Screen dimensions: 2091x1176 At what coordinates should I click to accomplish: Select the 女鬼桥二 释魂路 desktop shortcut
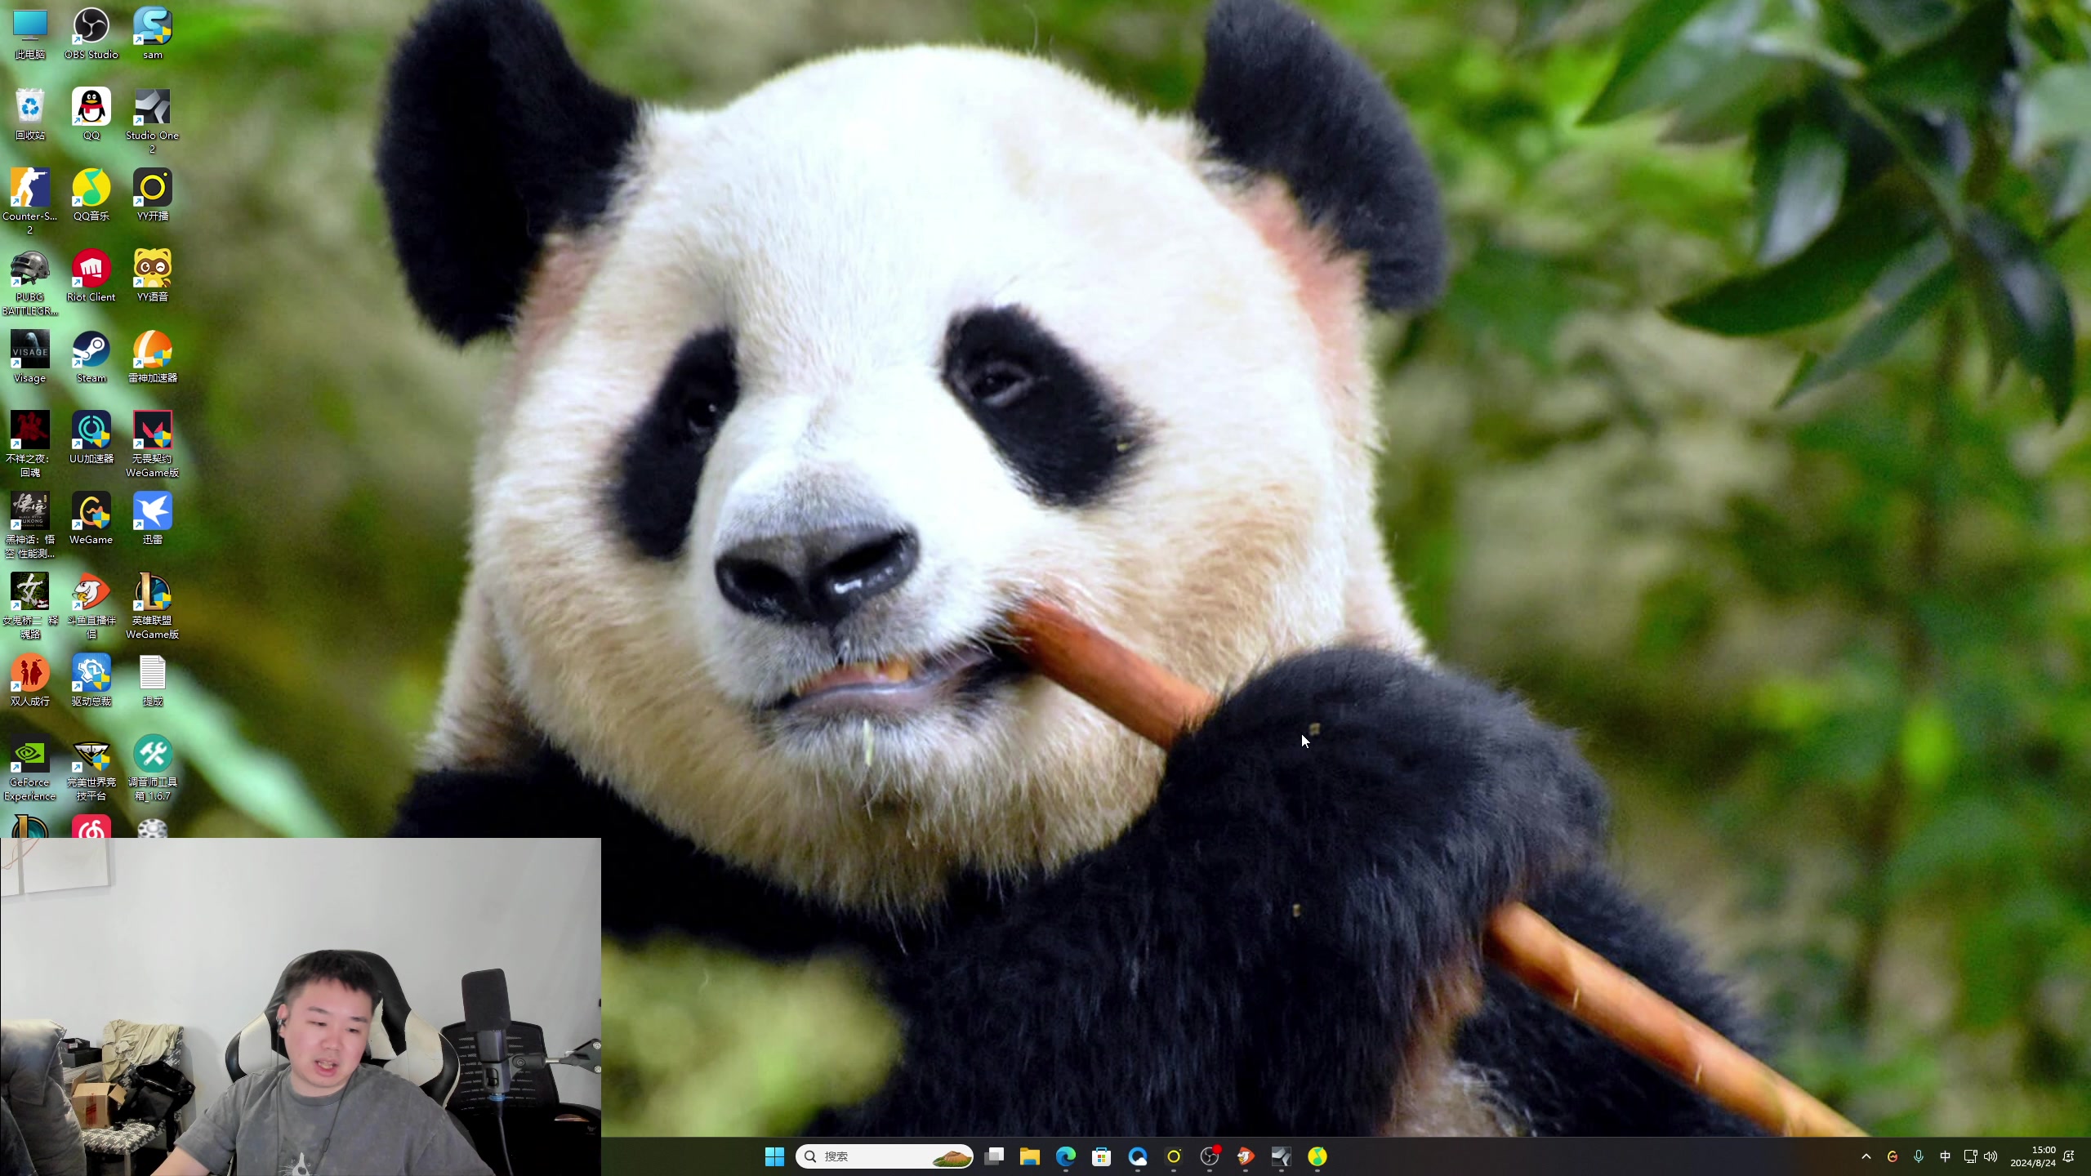pyautogui.click(x=30, y=606)
